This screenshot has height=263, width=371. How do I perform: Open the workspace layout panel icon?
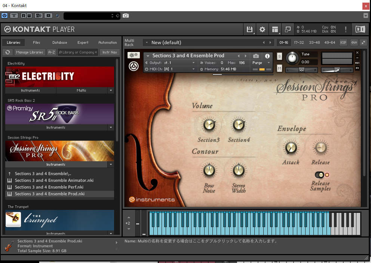click(x=275, y=29)
